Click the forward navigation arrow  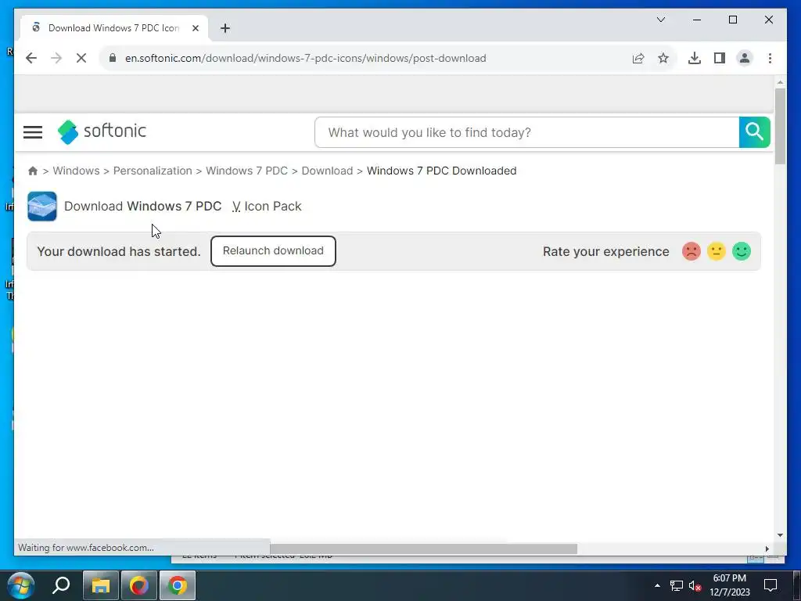coord(56,58)
